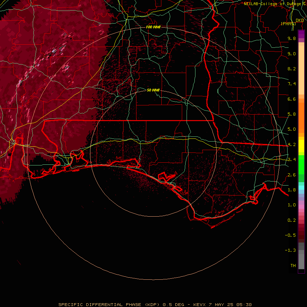
Task: Click the "DKD" product label
Action: (x=299, y=20)
